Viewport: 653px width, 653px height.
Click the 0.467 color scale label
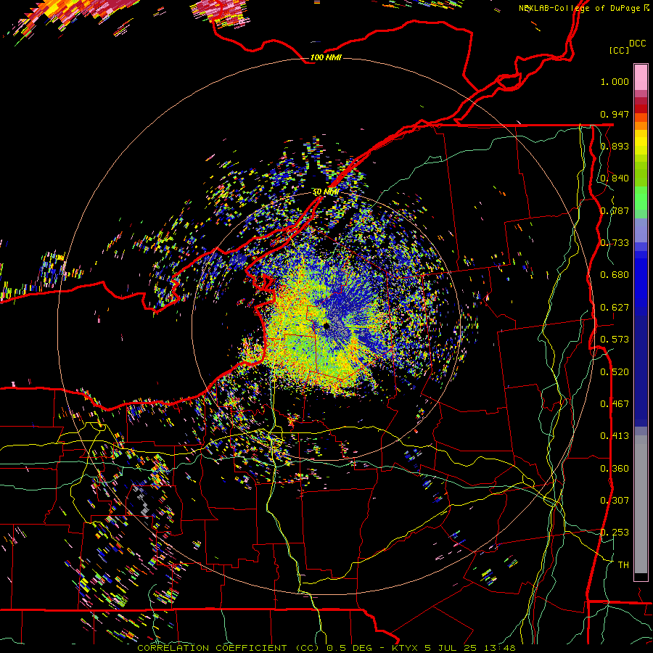(x=615, y=404)
